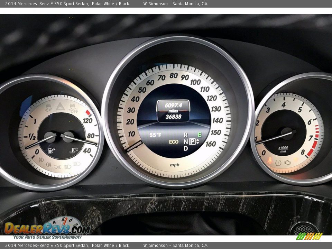Click the glowing amber lamp beside check-engine icon
The height and width of the screenshot is (249, 332).
tap(296, 160)
